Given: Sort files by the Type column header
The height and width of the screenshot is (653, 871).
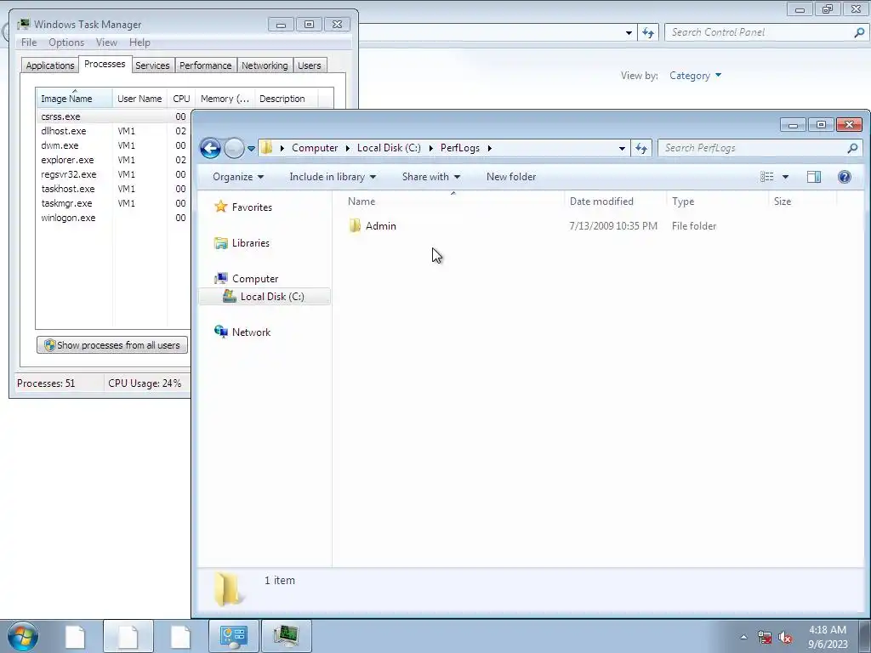Looking at the screenshot, I should click(716, 201).
